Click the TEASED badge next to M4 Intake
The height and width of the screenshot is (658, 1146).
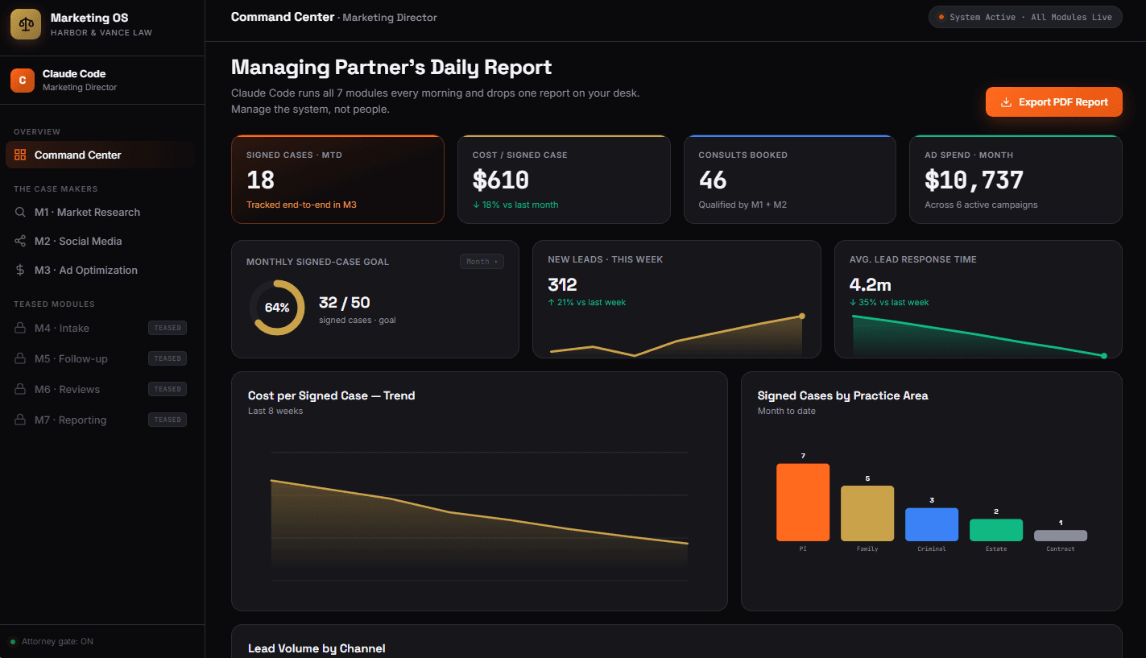168,328
